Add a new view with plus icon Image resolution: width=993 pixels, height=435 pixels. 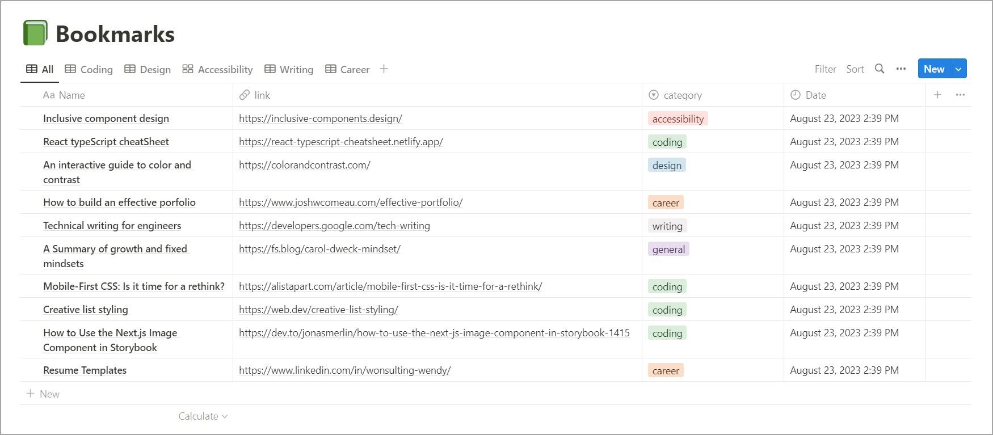(384, 69)
